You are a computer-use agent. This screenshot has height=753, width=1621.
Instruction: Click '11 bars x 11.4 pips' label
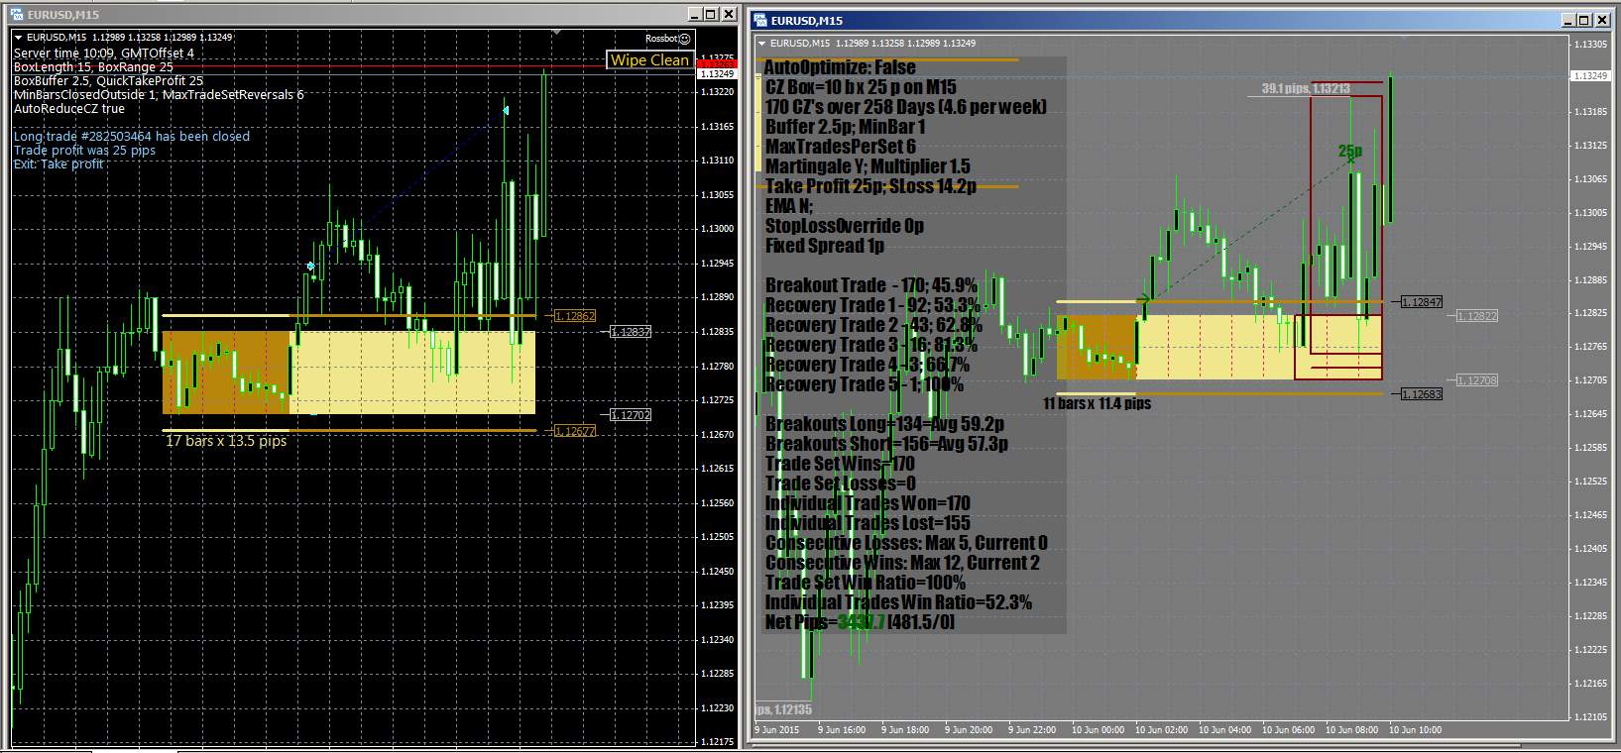(1097, 403)
